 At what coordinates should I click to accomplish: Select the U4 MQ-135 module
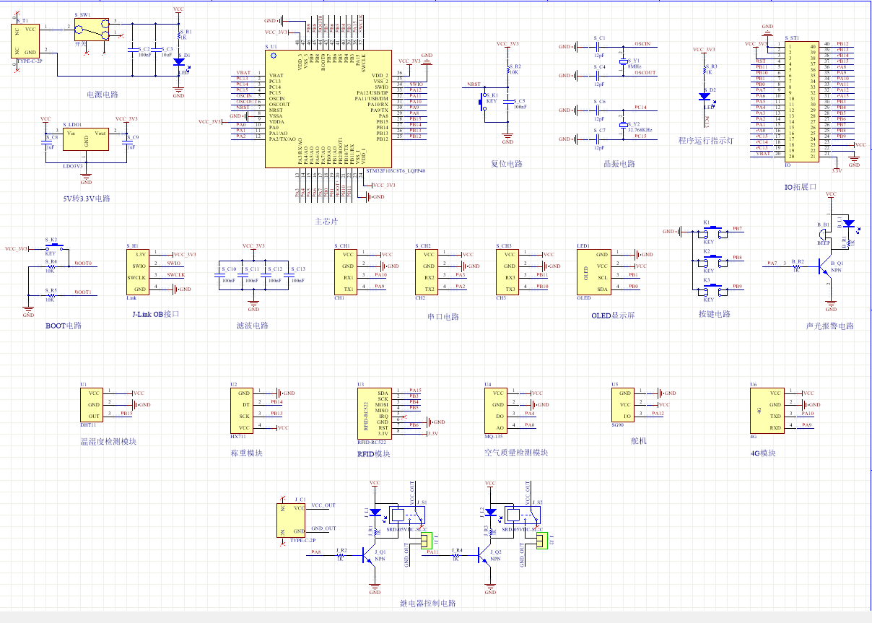point(497,411)
